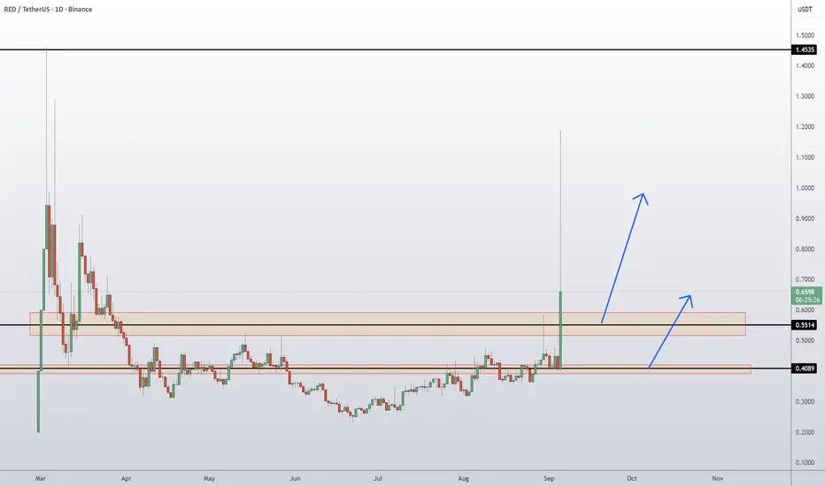Click the Nov label on time axis
This screenshot has height=486, width=825.
click(717, 479)
